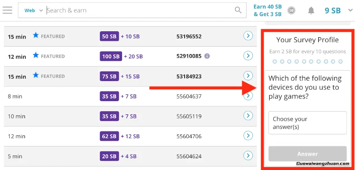Click the Search & earn input field
This screenshot has width=355, height=170.
click(x=139, y=11)
